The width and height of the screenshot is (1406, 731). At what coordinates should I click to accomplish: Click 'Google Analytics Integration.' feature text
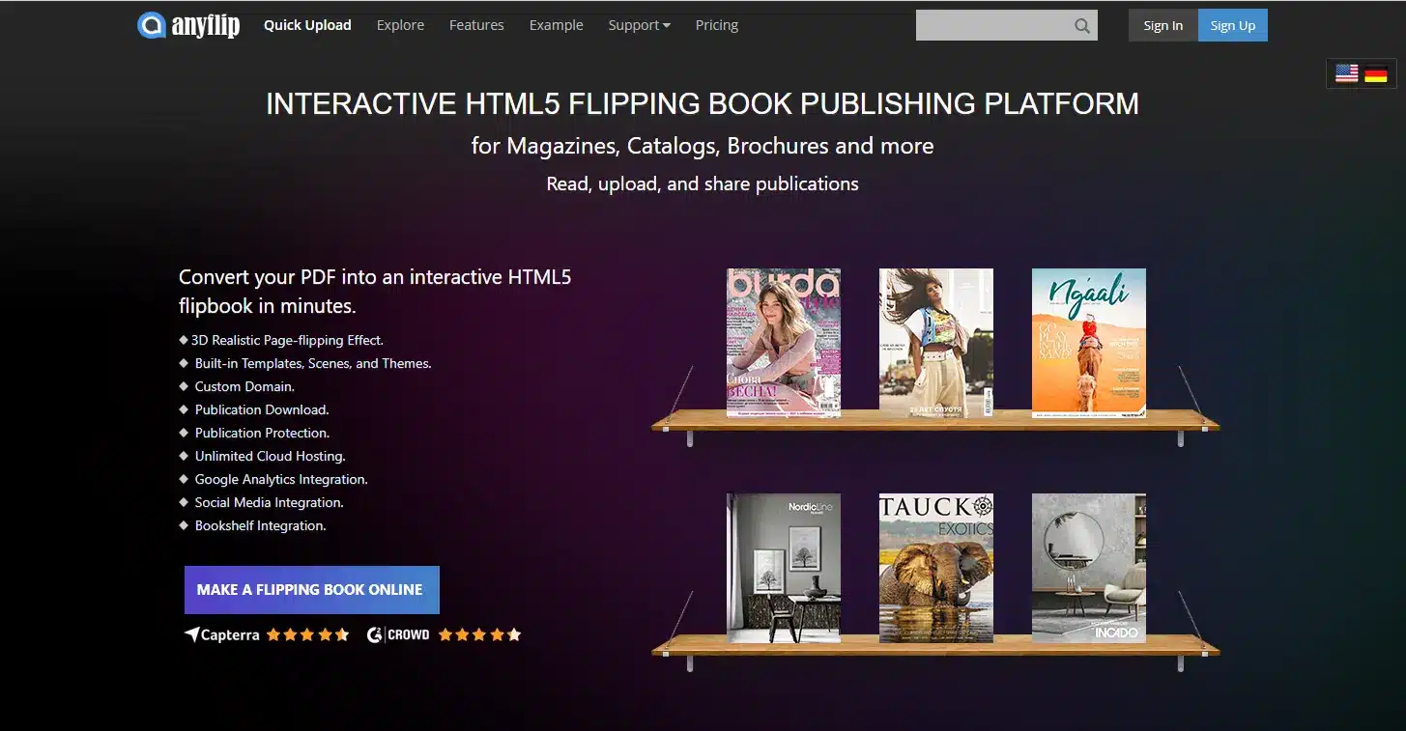pyautogui.click(x=281, y=479)
